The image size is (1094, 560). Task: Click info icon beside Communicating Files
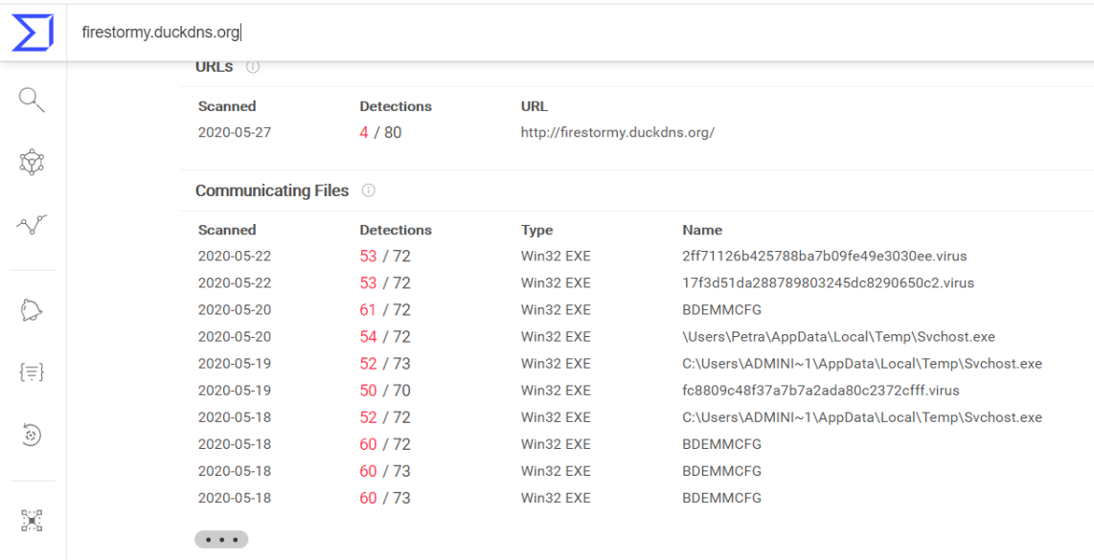tap(369, 190)
